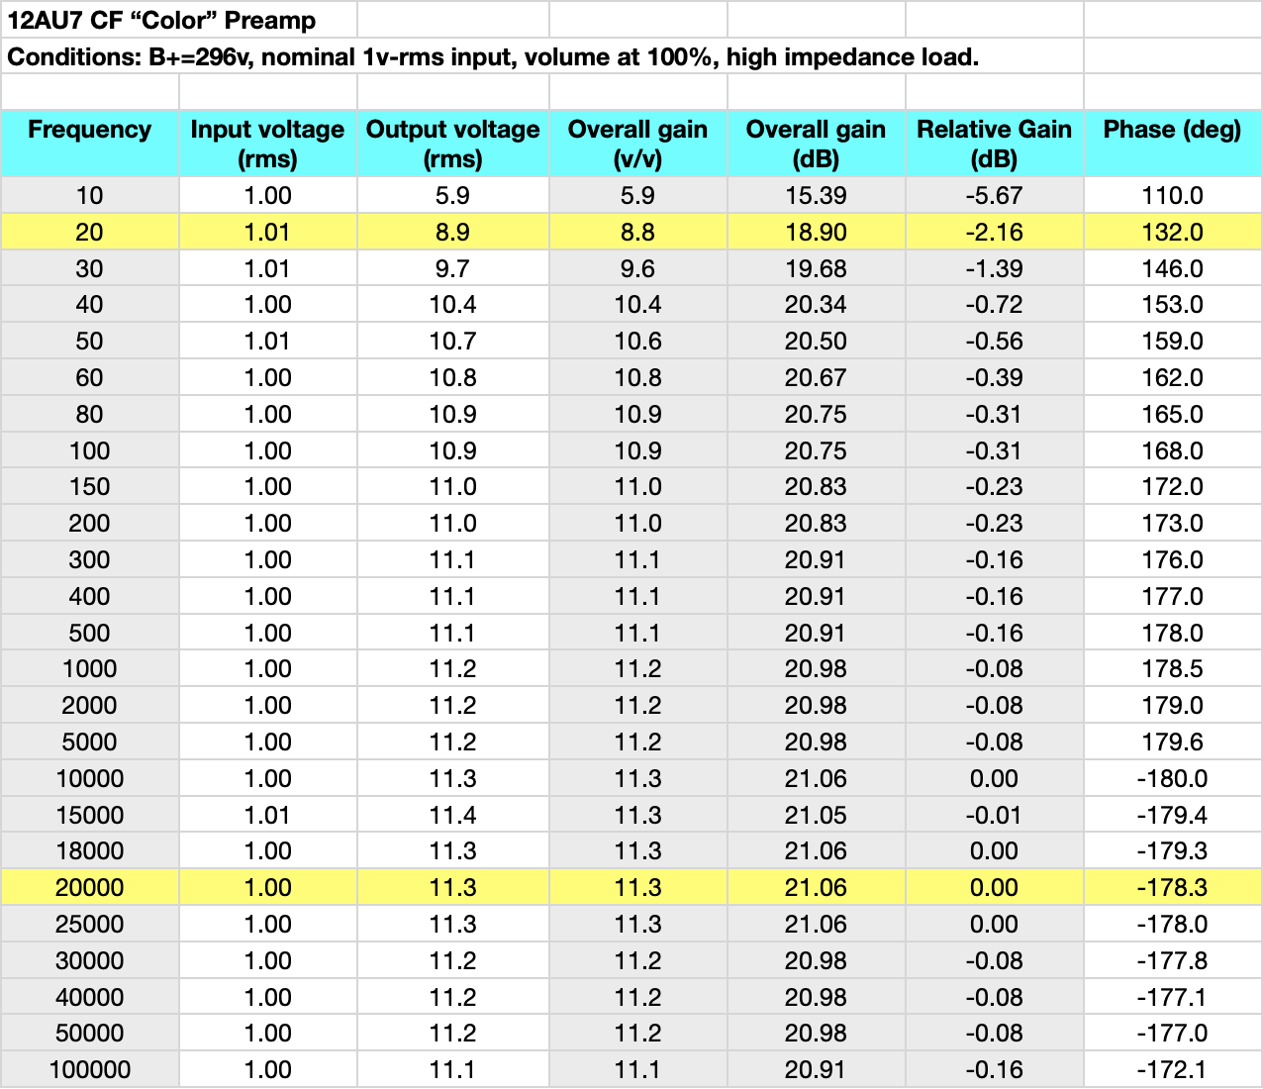Click the frequency cell 200
1263x1089 pixels.
coord(90,523)
